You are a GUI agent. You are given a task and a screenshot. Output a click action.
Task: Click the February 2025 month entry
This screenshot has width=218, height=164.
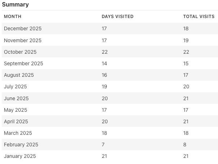(x=21, y=145)
